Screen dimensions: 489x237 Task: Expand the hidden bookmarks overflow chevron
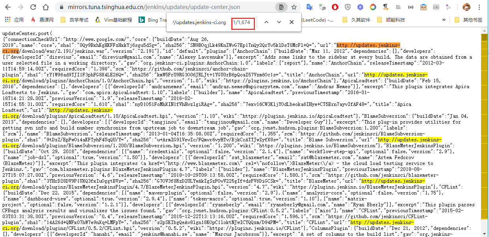[444, 20]
